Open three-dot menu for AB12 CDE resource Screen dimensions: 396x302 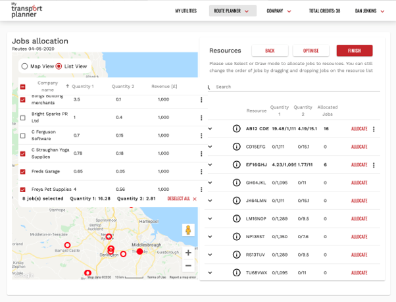click(x=374, y=129)
